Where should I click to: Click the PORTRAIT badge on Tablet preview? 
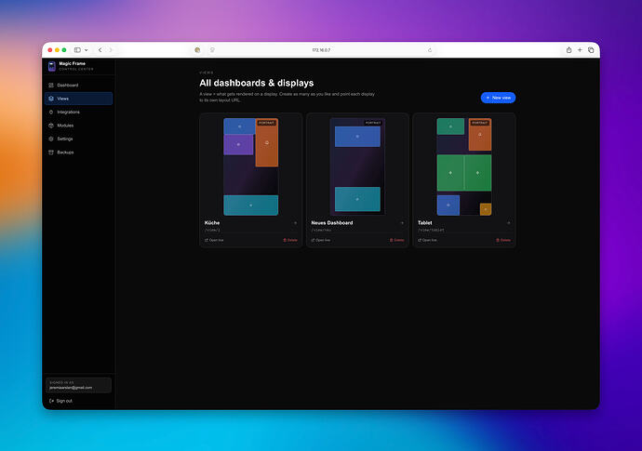click(x=479, y=123)
